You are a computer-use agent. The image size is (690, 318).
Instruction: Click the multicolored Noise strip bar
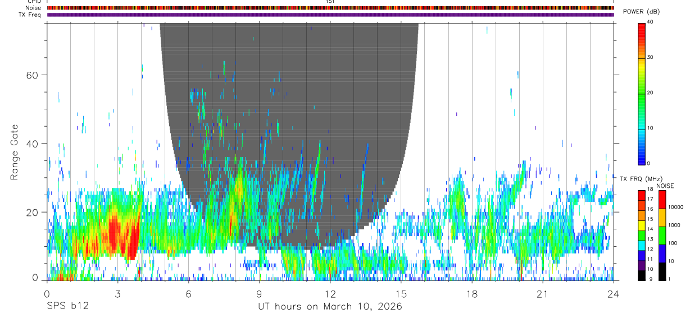click(x=330, y=8)
